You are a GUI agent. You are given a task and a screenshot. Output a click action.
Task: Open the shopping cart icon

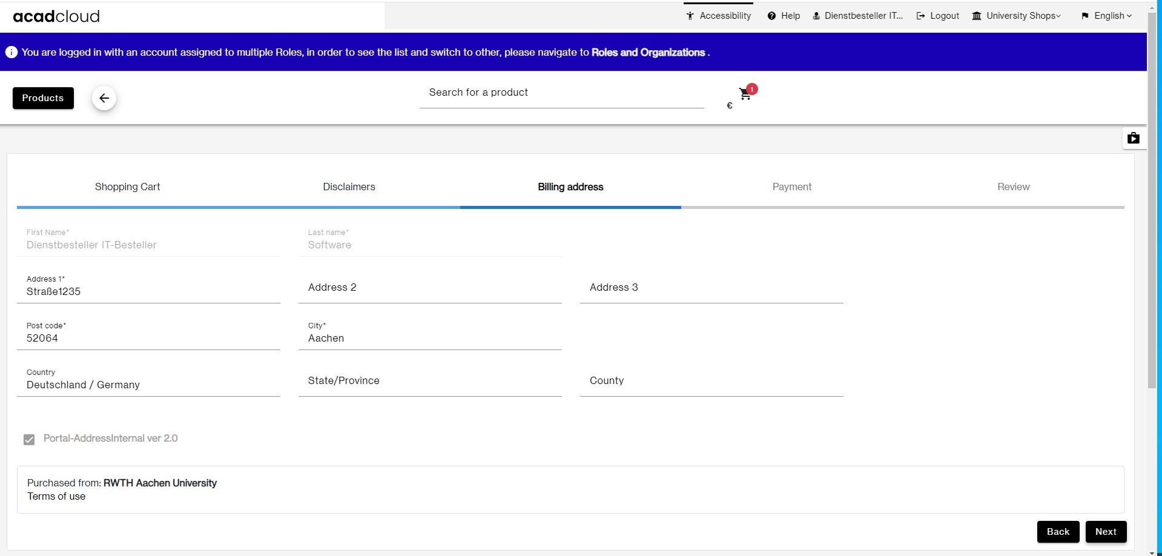[745, 94]
